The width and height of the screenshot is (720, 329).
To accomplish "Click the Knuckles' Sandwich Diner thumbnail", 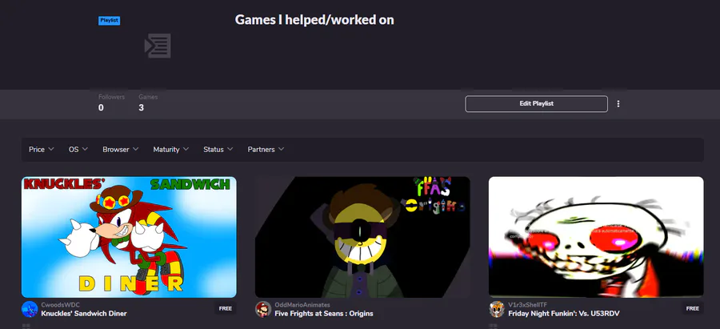I will (x=129, y=237).
